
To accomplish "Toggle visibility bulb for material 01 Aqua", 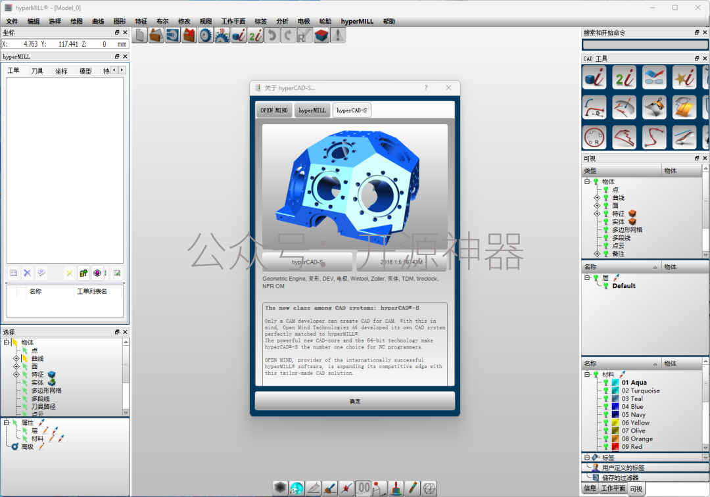I will pyautogui.click(x=606, y=383).
